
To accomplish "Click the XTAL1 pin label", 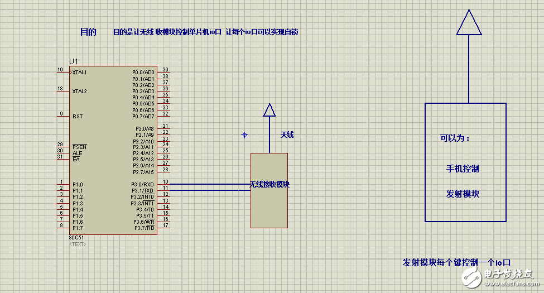I will (79, 73).
